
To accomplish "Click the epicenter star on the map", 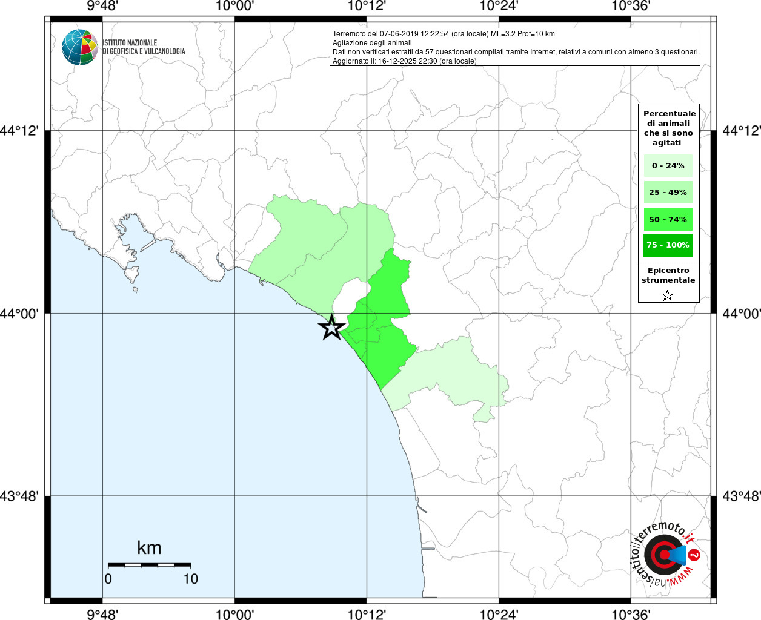I will pyautogui.click(x=332, y=327).
